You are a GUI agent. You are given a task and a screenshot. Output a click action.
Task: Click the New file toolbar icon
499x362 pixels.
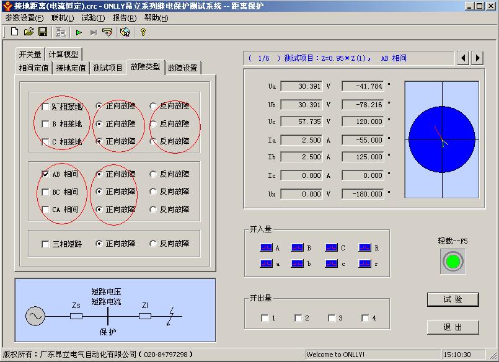pos(14,32)
